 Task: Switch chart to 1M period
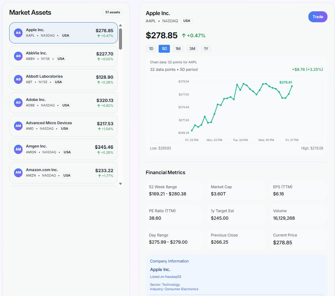178,49
